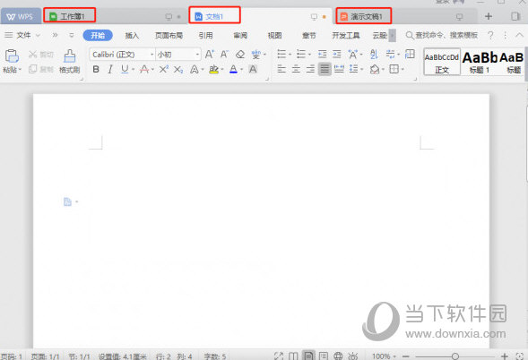Click the sort icon in the paragraph group
Image resolution: width=528 pixels, height=360 pixels.
(x=374, y=54)
